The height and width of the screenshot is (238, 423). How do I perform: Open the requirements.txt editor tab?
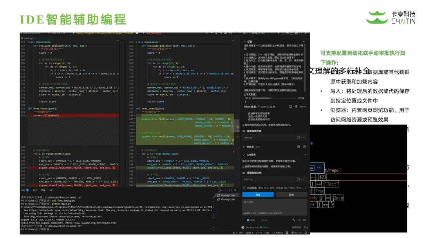click(31, 33)
